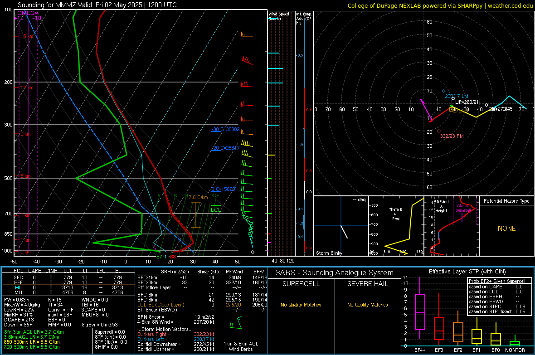Click the based on STP_fixed: 0.05 line
The height and width of the screenshot is (355, 535).
pos(497,311)
